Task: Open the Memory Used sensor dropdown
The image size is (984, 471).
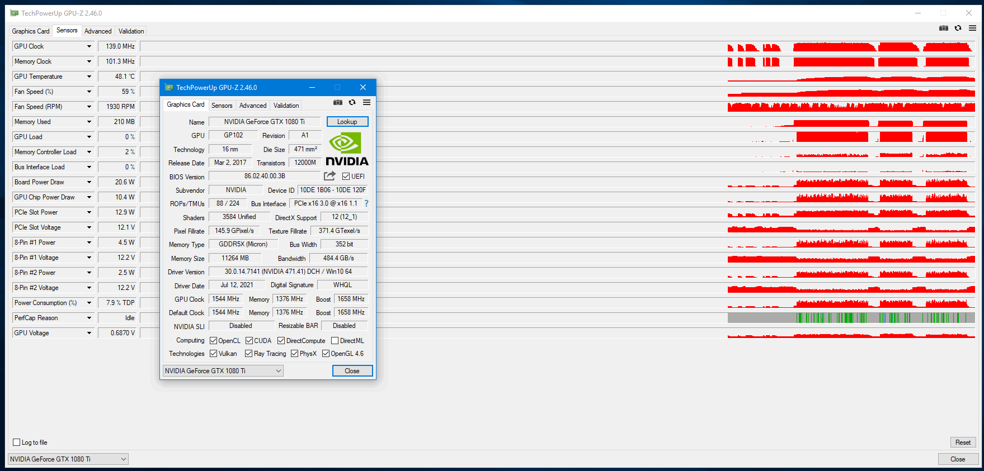Action: point(89,122)
